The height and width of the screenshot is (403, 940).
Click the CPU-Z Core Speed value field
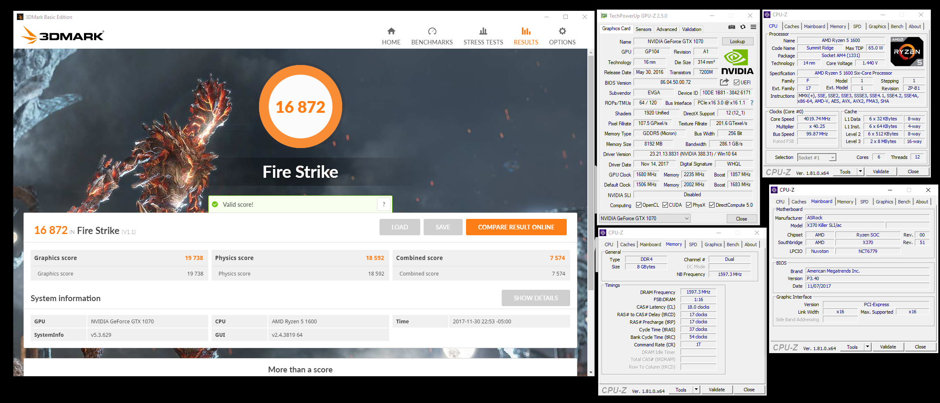click(x=817, y=119)
